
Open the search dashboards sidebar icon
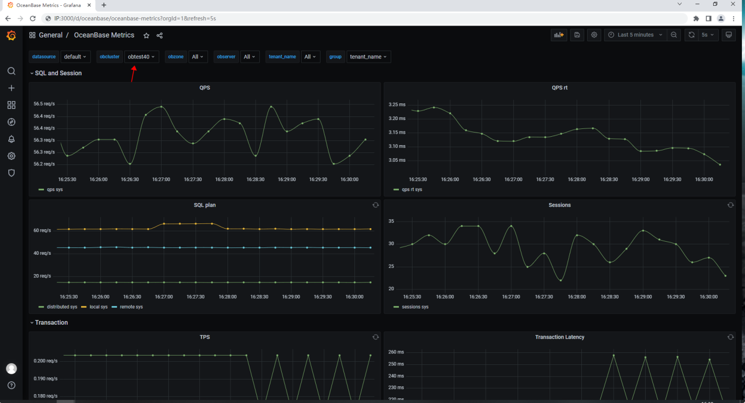pyautogui.click(x=12, y=71)
